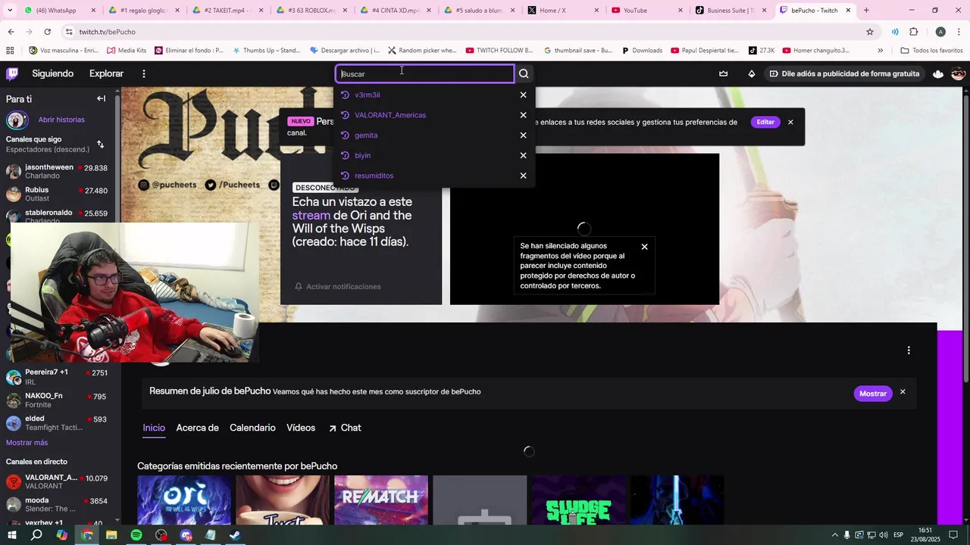Open Todos los favoritos bookmarks folder

[931, 51]
